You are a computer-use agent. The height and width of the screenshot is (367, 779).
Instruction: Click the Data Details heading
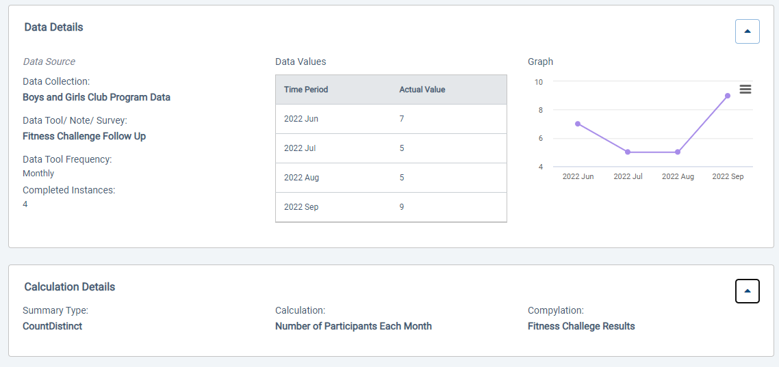pyautogui.click(x=53, y=27)
